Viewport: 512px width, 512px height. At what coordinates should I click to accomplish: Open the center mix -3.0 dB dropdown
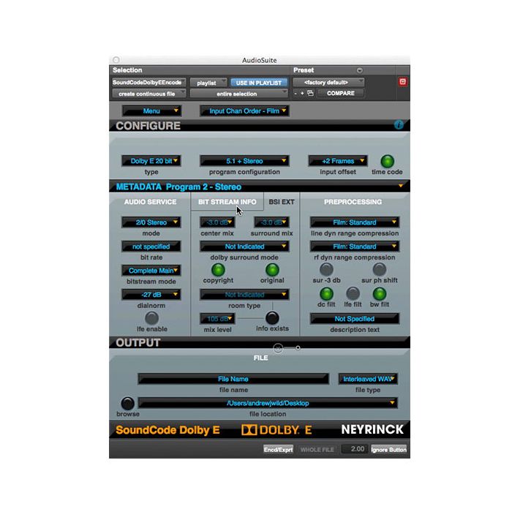pos(217,222)
